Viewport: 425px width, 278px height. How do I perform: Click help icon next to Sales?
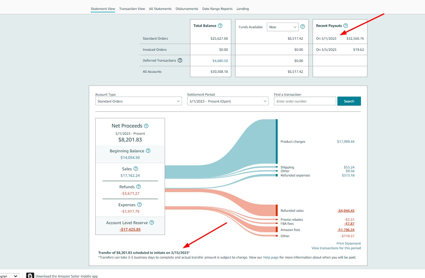pyautogui.click(x=136, y=169)
